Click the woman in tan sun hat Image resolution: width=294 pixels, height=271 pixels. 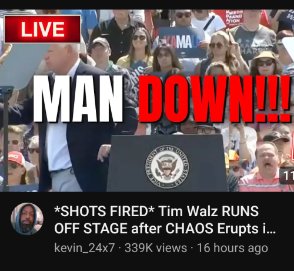pyautogui.click(x=266, y=63)
